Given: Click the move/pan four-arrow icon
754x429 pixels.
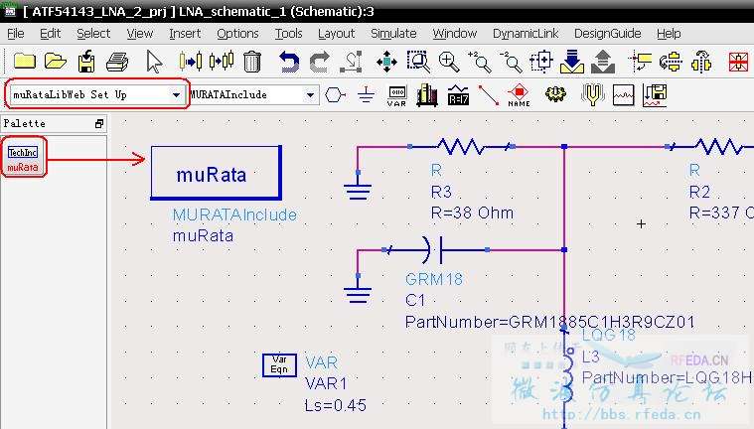Looking at the screenshot, I should [386, 62].
